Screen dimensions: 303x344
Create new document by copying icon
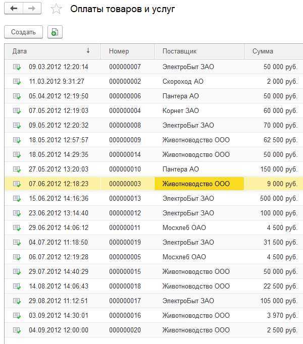tap(55, 32)
